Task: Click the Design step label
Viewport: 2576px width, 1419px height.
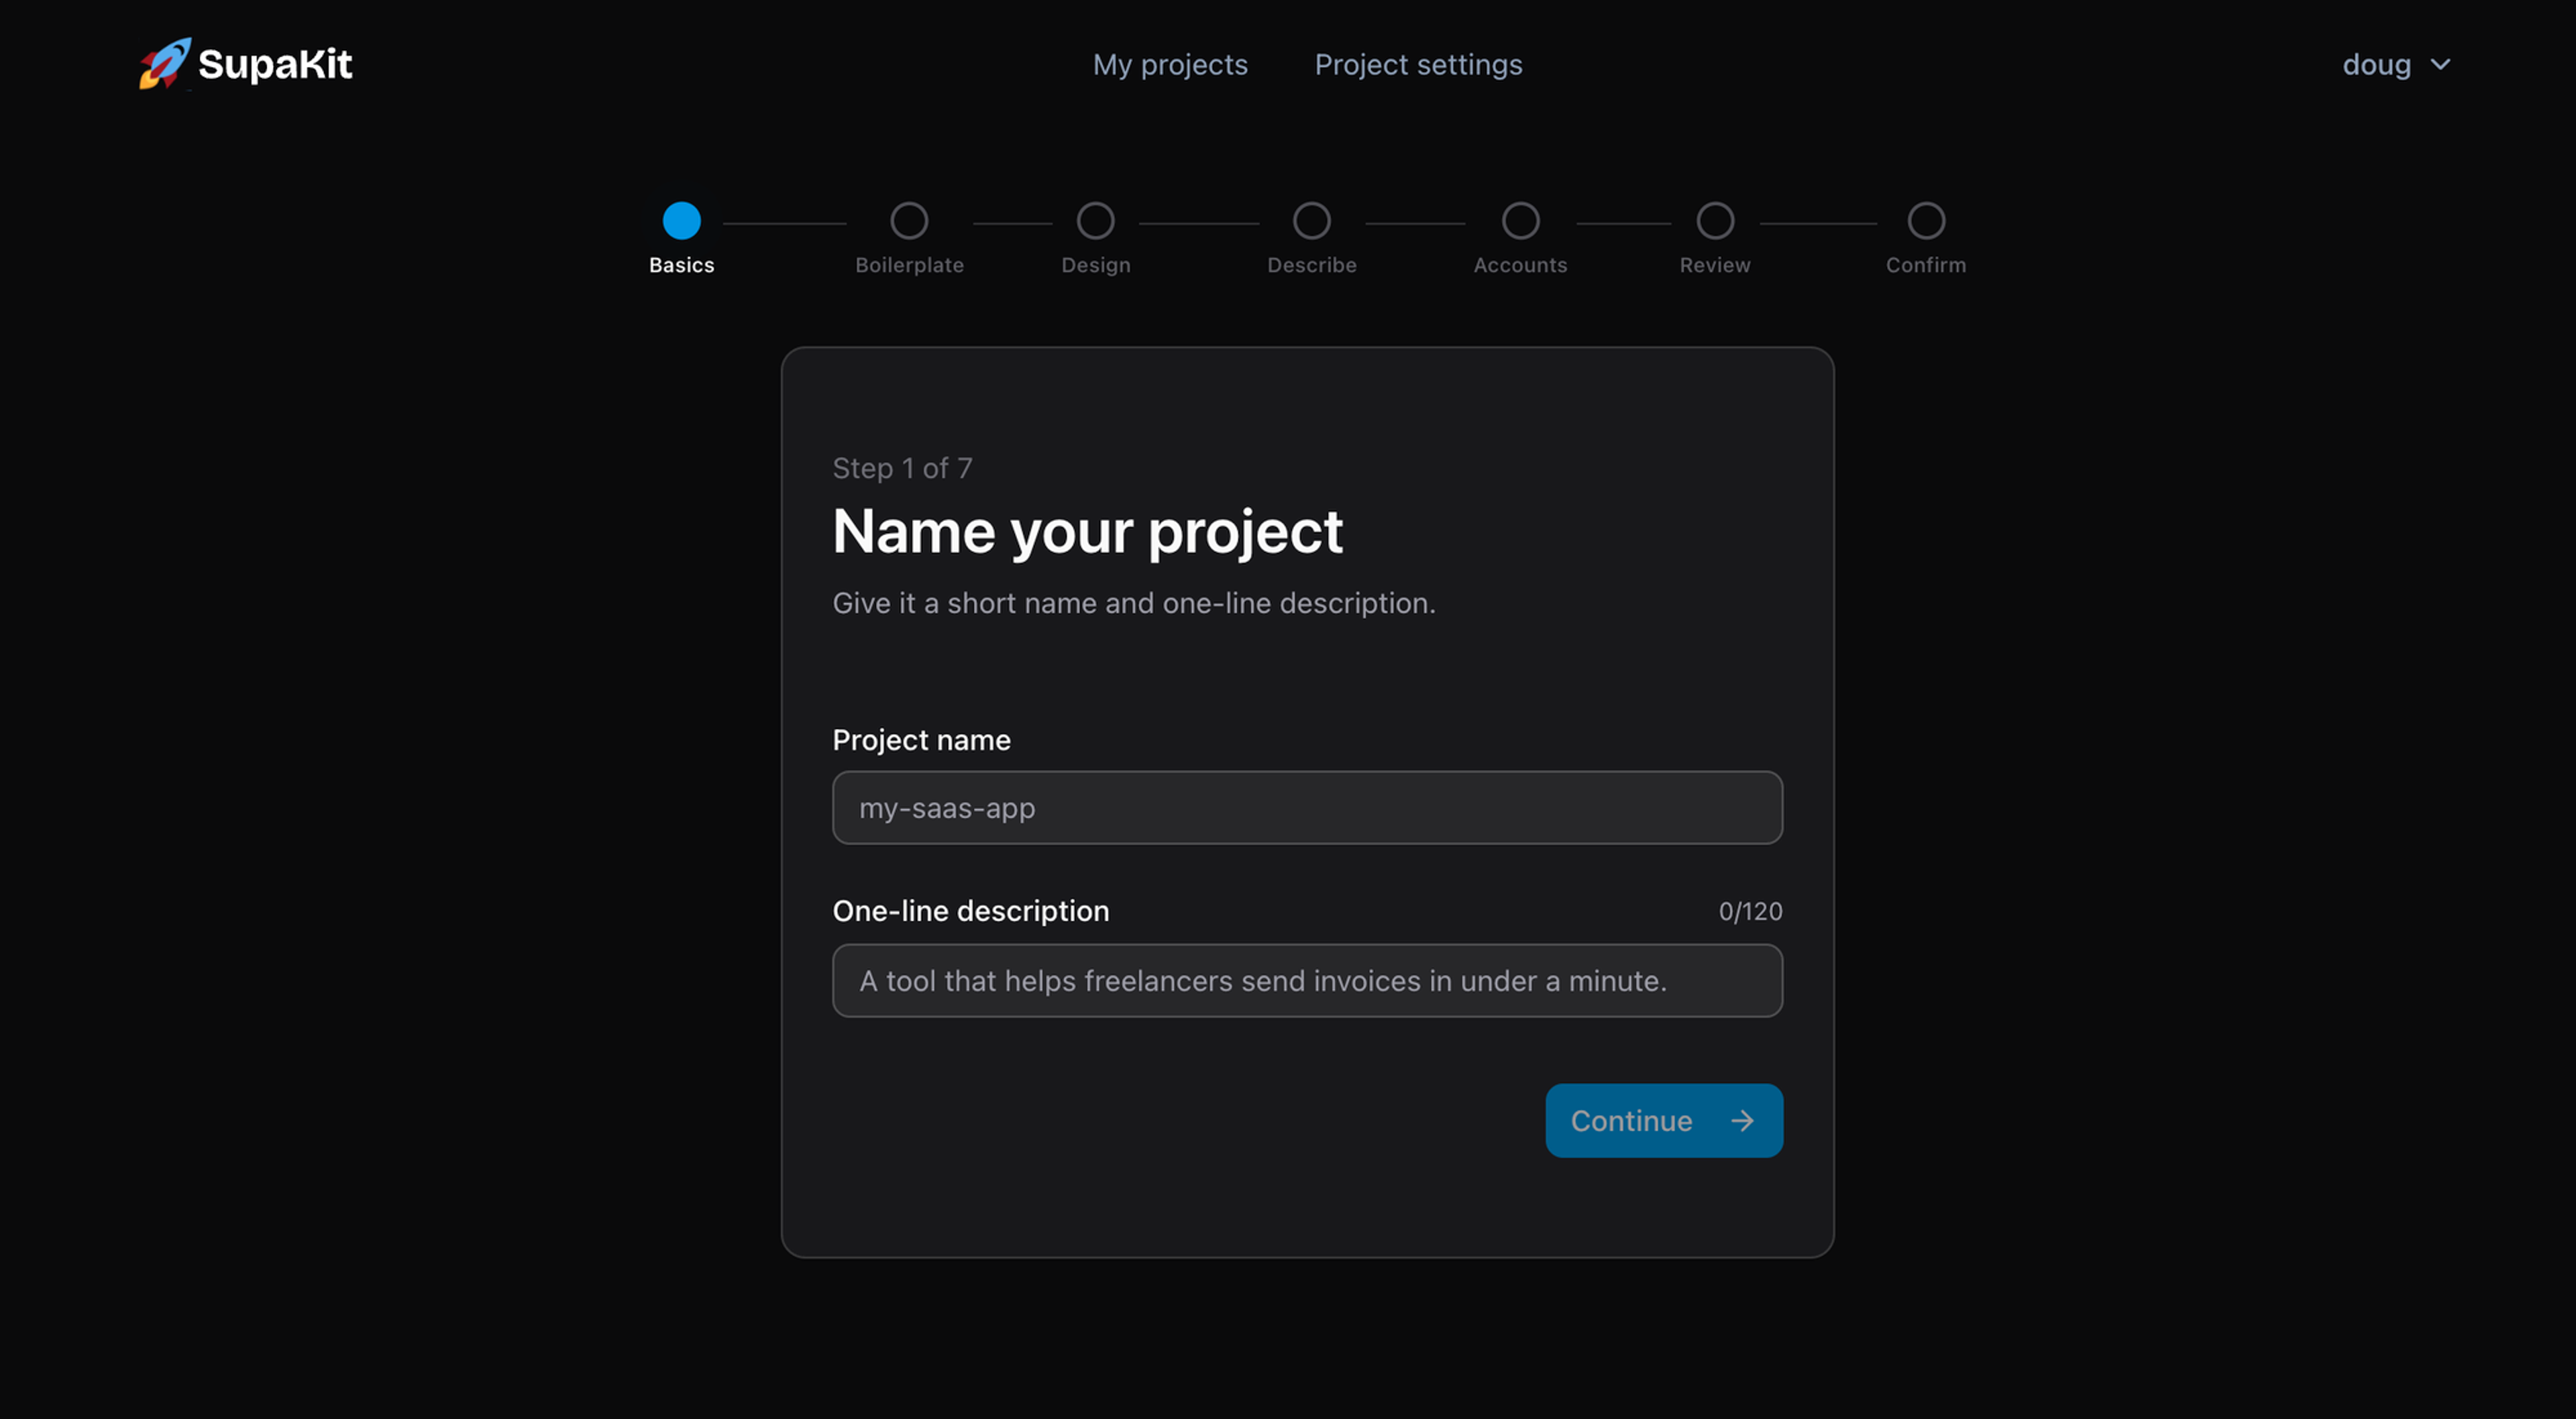Action: click(x=1095, y=265)
